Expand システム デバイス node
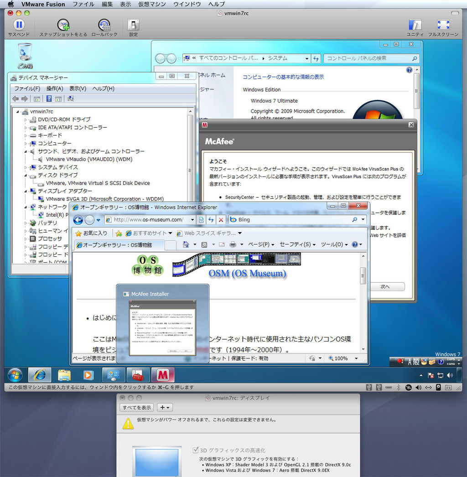The image size is (467, 477). [26, 167]
